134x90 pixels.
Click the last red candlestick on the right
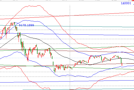pos(122,64)
